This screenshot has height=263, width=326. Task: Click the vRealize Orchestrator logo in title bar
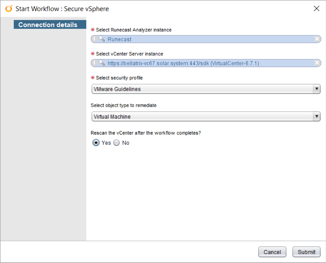(9, 9)
